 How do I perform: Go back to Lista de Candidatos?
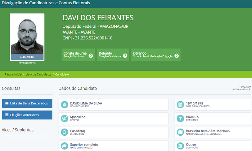coord(38,74)
